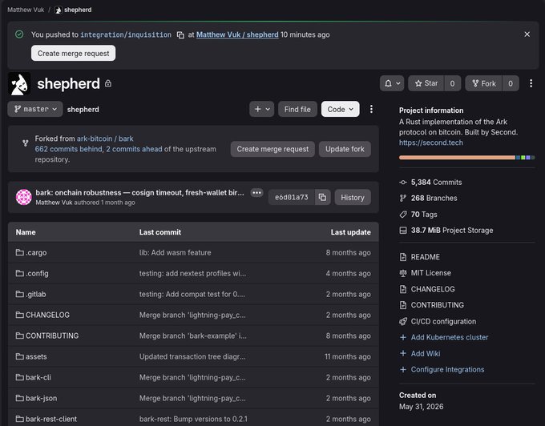545x426 pixels.
Task: Open the CHANGELOG folder
Action: pyautogui.click(x=42, y=315)
